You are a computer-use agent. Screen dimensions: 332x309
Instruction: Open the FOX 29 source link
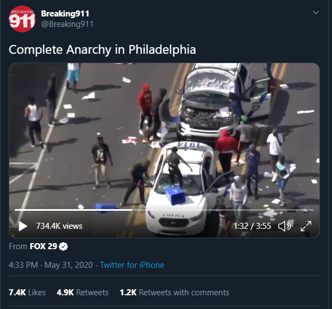click(43, 246)
